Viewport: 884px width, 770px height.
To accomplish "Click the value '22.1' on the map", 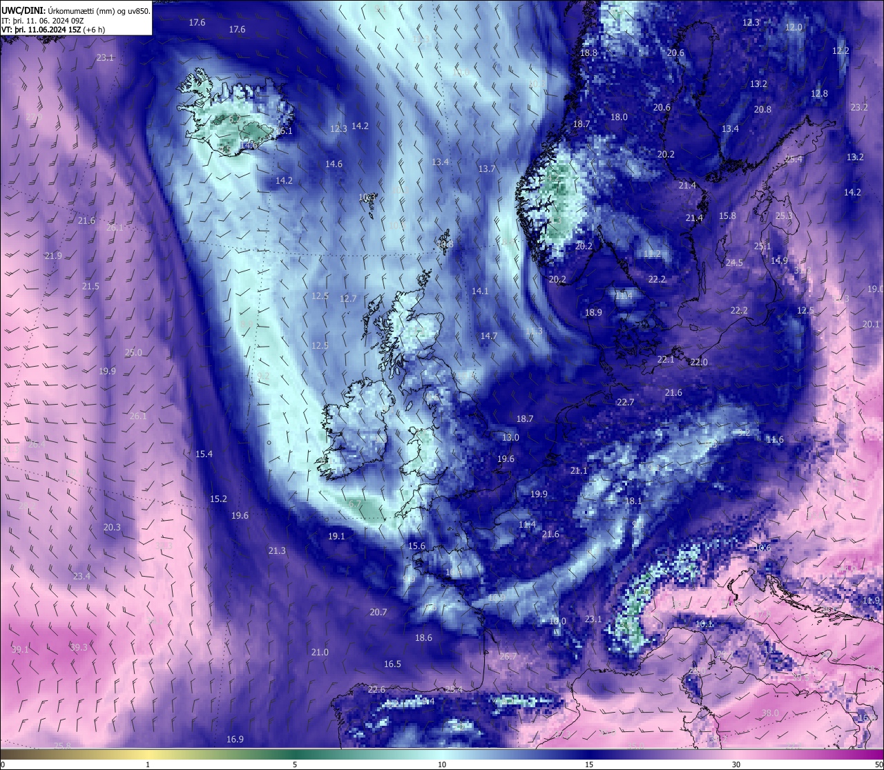I will pos(666,360).
